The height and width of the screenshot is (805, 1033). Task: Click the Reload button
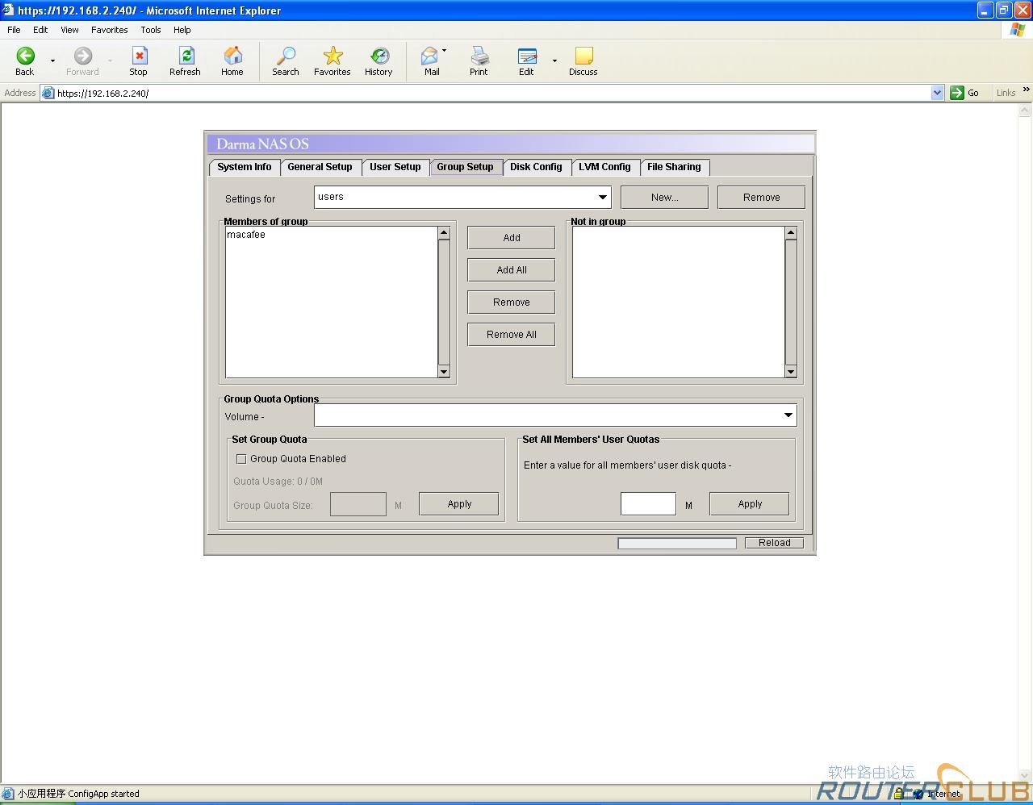tap(774, 543)
